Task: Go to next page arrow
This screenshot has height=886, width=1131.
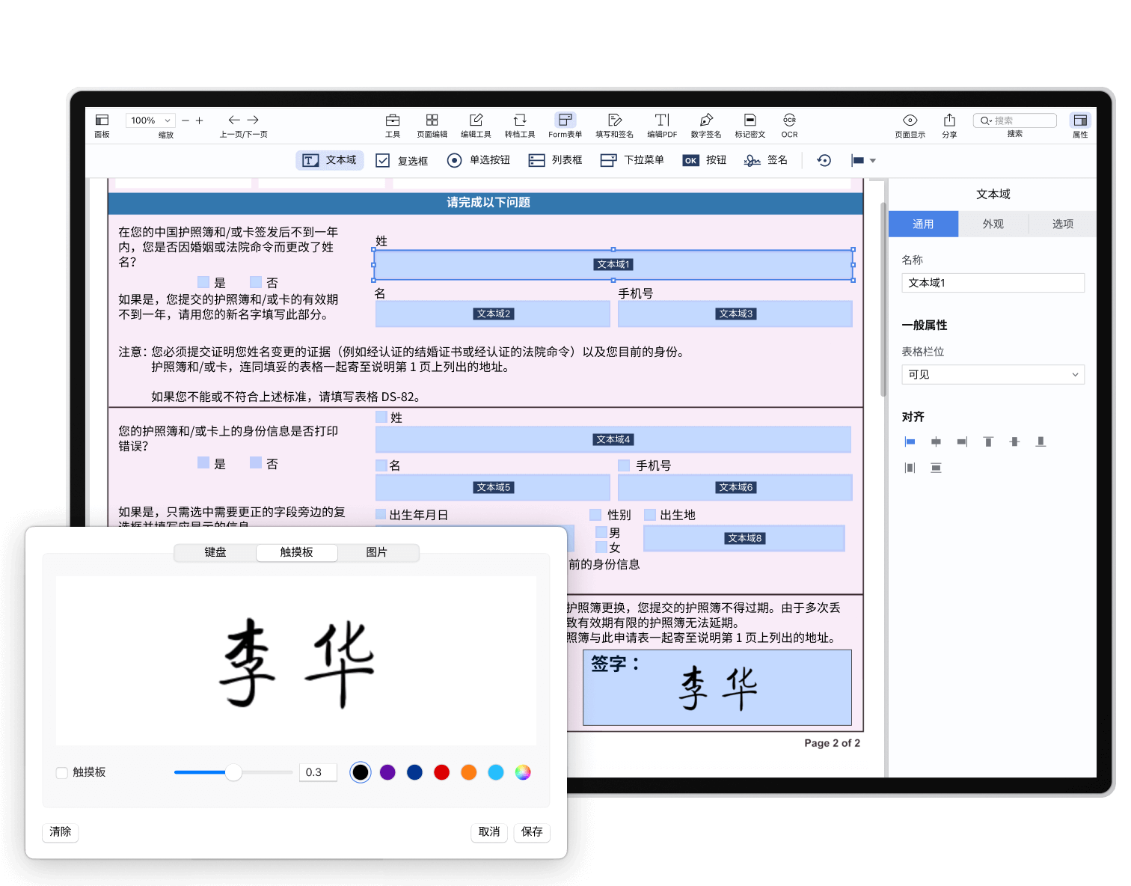Action: click(253, 120)
